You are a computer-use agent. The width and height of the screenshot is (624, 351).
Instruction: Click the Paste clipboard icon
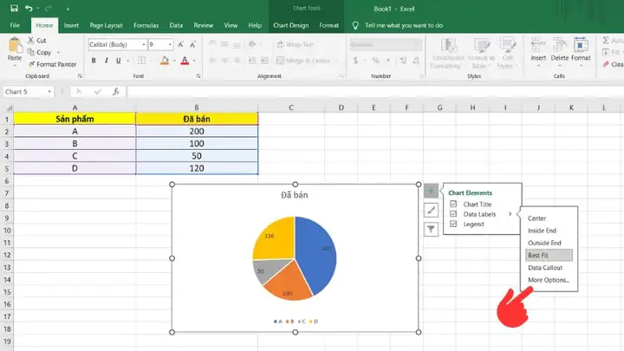(x=15, y=46)
